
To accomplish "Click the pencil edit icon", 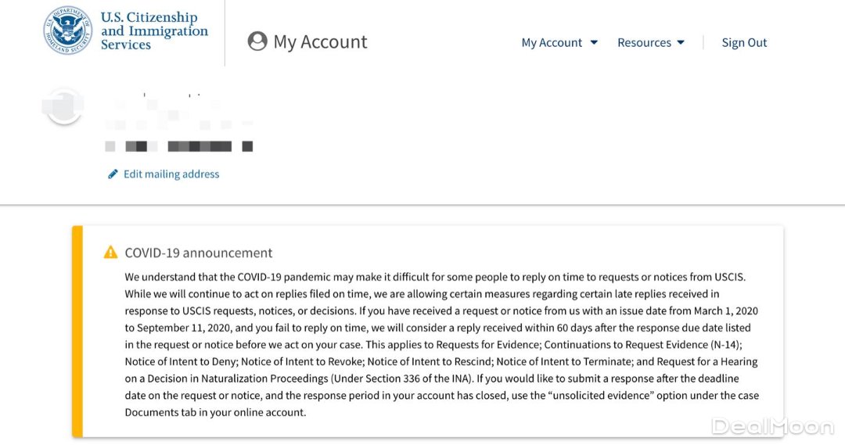I will 113,174.
